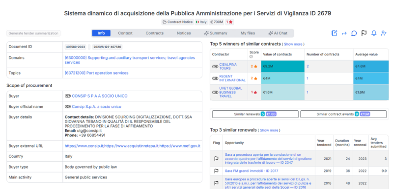This screenshot has height=196, width=393.
Task: Click the notification bell icon
Action: tap(374, 33)
